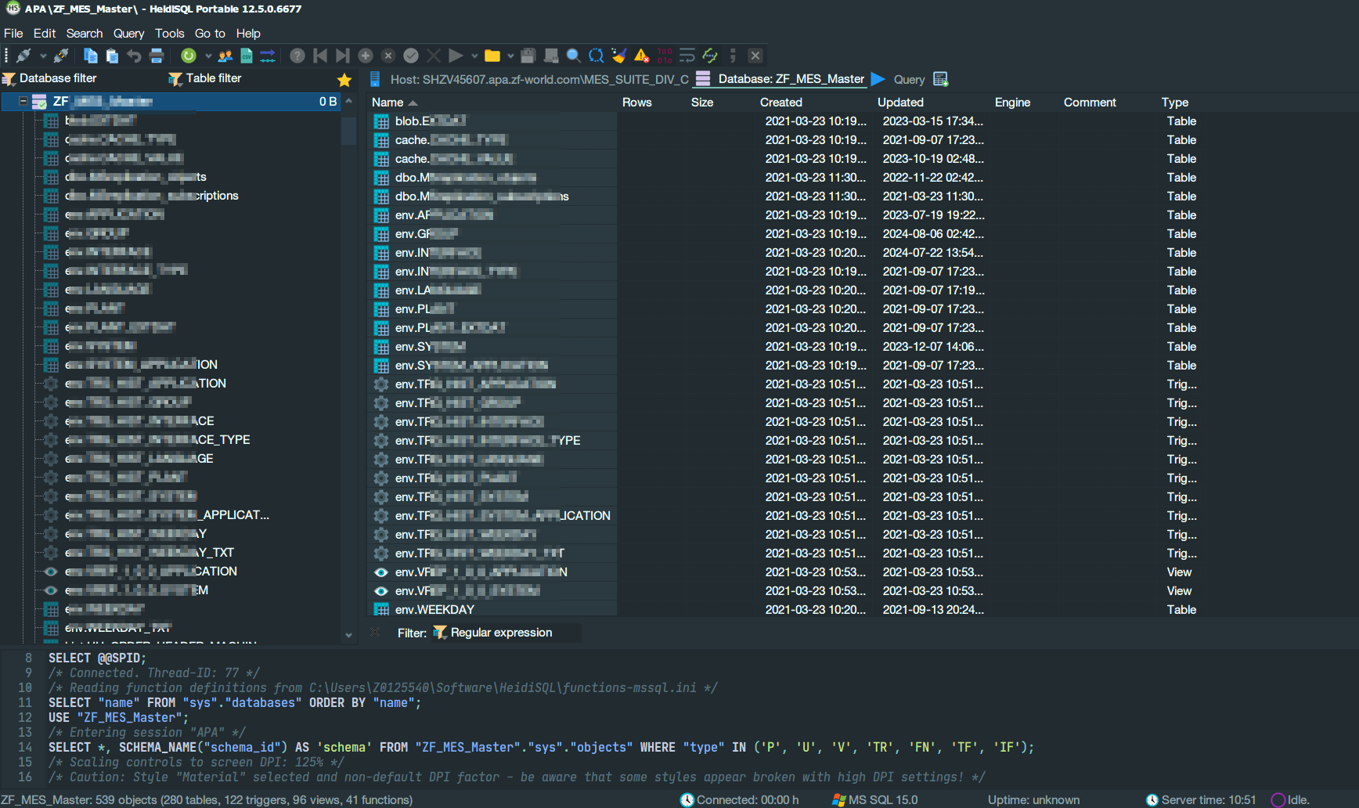The image size is (1359, 808).
Task: Click the yellow folder Load SQL file icon
Action: point(492,56)
